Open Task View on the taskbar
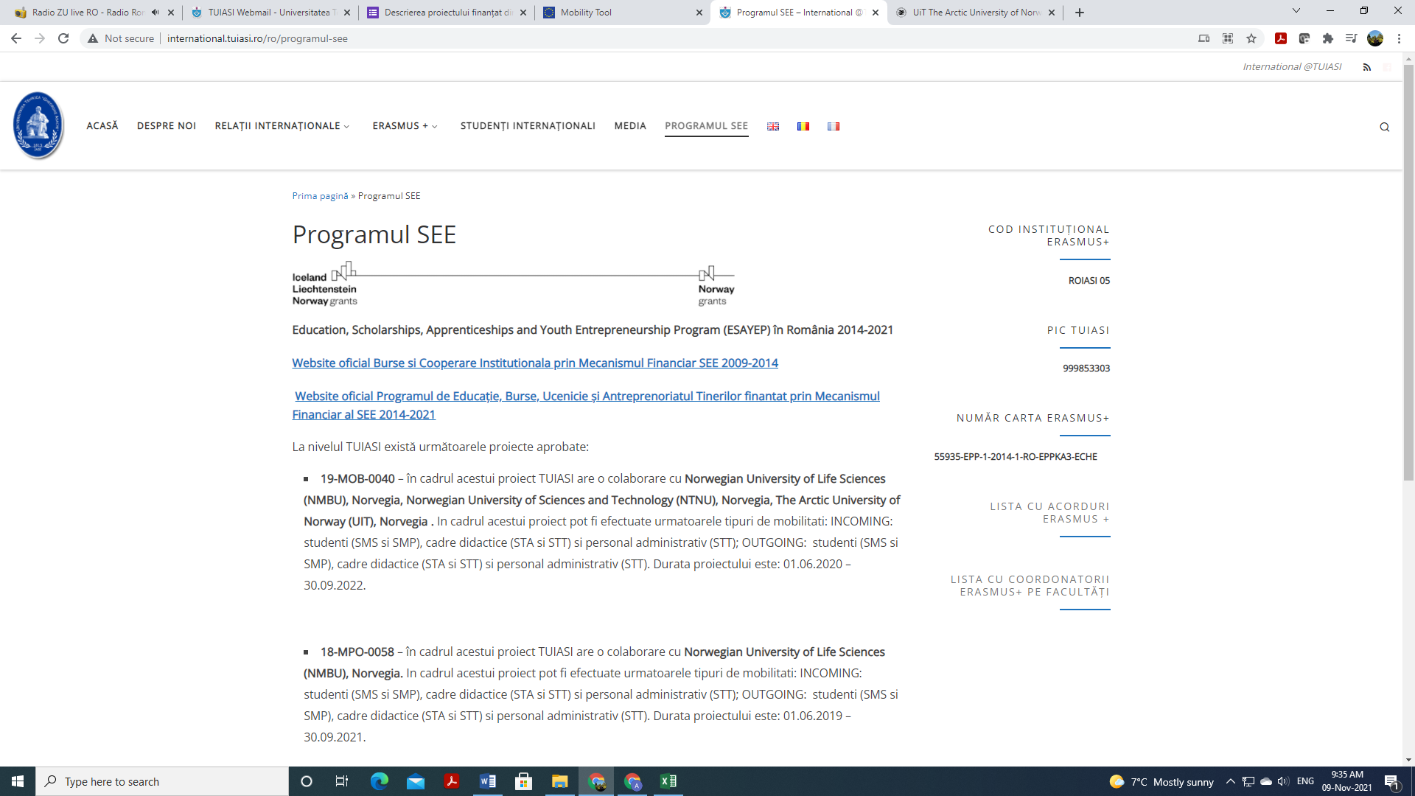 point(342,781)
